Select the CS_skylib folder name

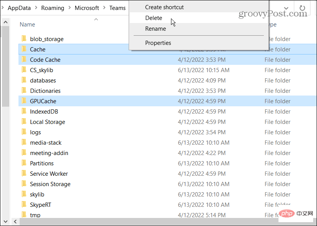click(x=42, y=70)
